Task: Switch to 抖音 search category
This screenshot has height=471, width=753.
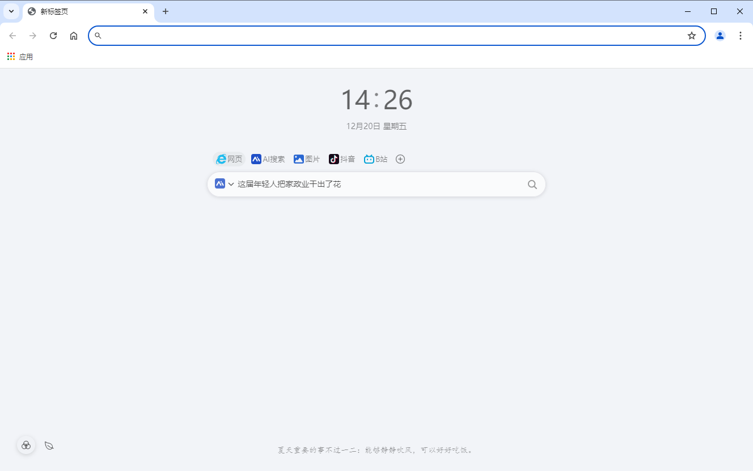Action: coord(342,159)
